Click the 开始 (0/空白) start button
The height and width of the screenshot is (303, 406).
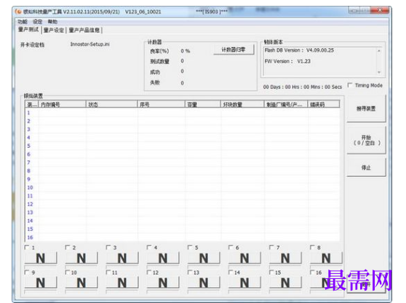pos(366,141)
